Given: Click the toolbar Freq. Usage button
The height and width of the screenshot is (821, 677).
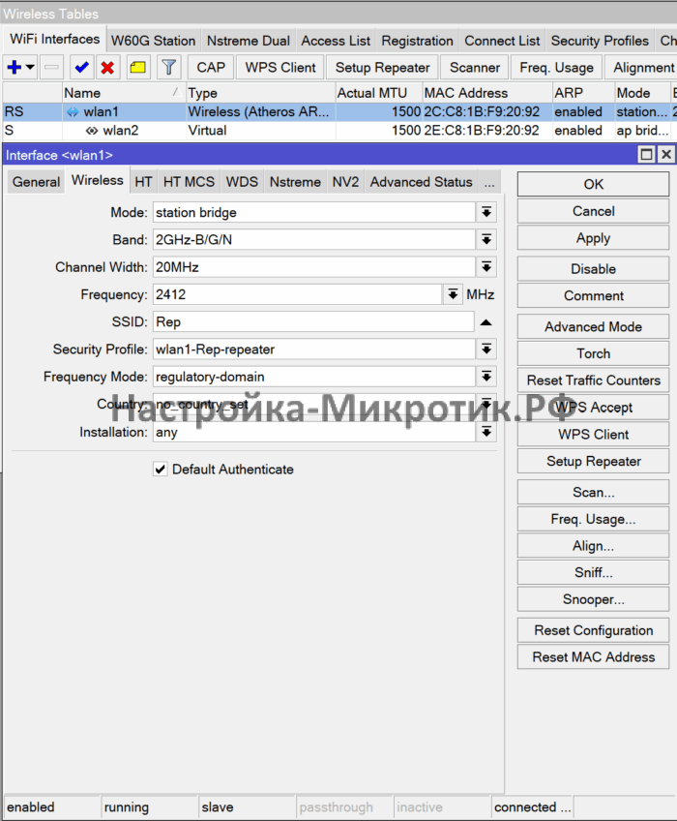Looking at the screenshot, I should click(557, 68).
